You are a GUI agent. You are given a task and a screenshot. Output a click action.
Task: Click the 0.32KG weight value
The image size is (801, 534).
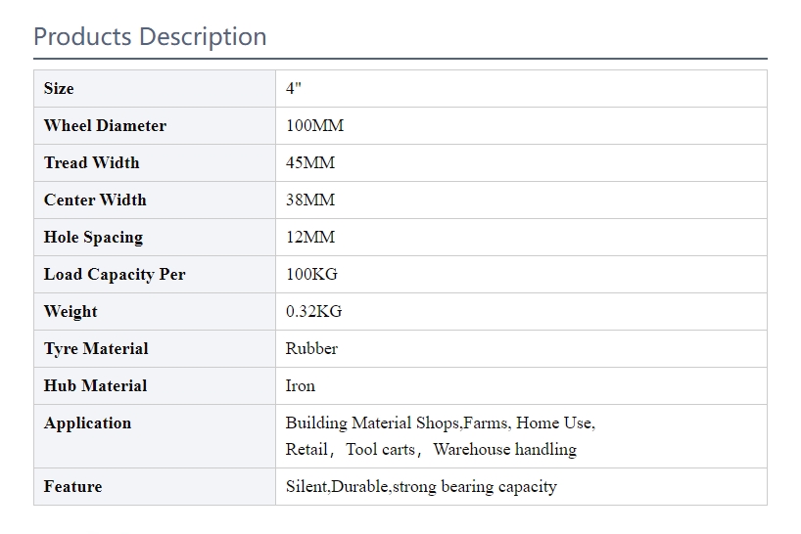pos(313,312)
